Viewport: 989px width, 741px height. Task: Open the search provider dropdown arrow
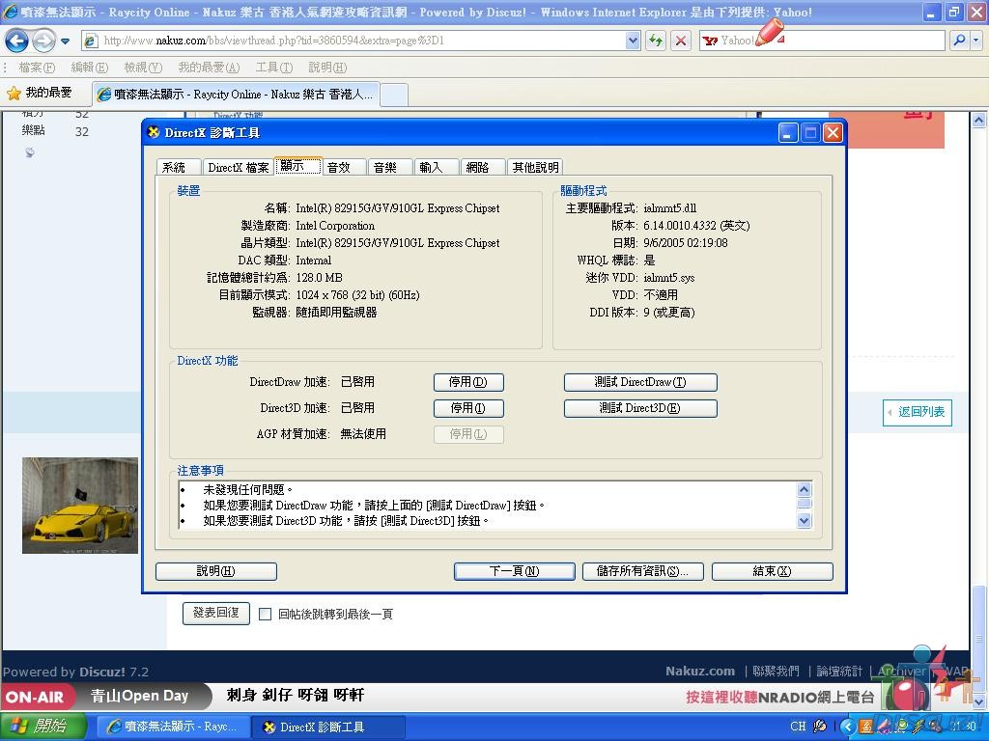(x=975, y=41)
